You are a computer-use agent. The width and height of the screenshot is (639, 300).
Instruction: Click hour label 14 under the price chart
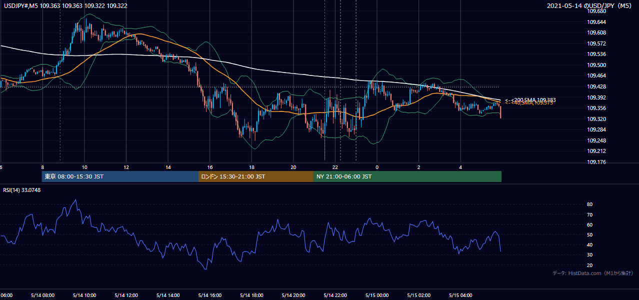[x=168, y=167]
